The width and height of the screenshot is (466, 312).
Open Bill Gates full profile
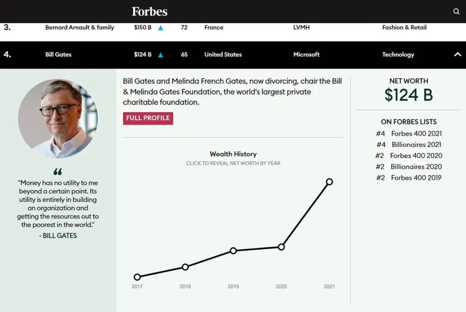[148, 118]
